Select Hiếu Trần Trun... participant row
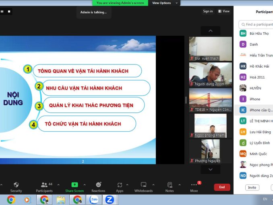This screenshot has width=273, height=205. (254, 55)
